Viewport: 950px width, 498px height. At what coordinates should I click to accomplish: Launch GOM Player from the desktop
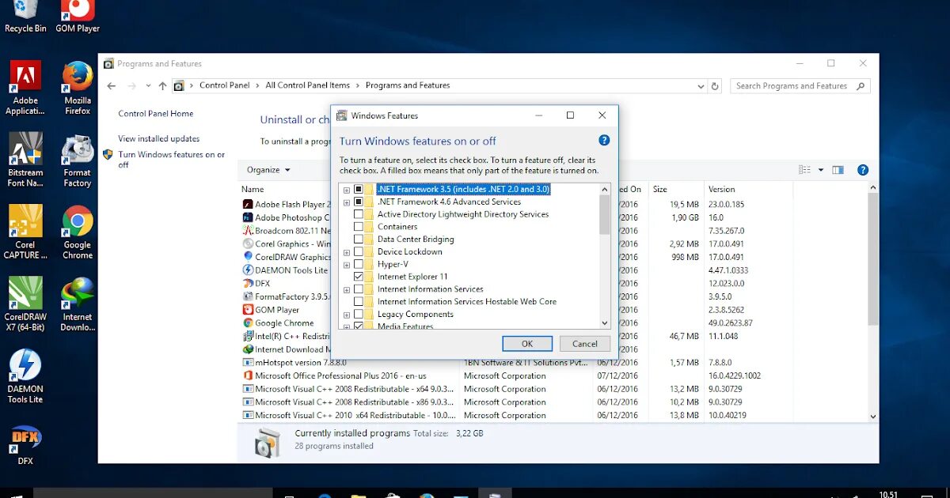(x=78, y=14)
